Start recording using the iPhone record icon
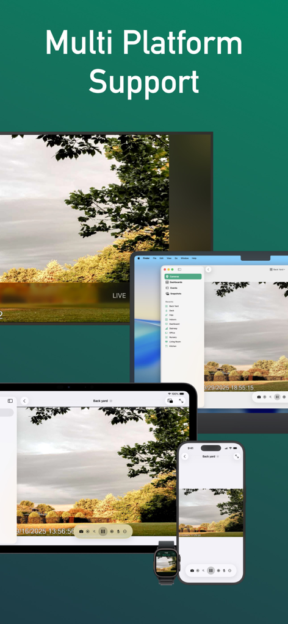This screenshot has height=624, width=288. click(x=198, y=570)
